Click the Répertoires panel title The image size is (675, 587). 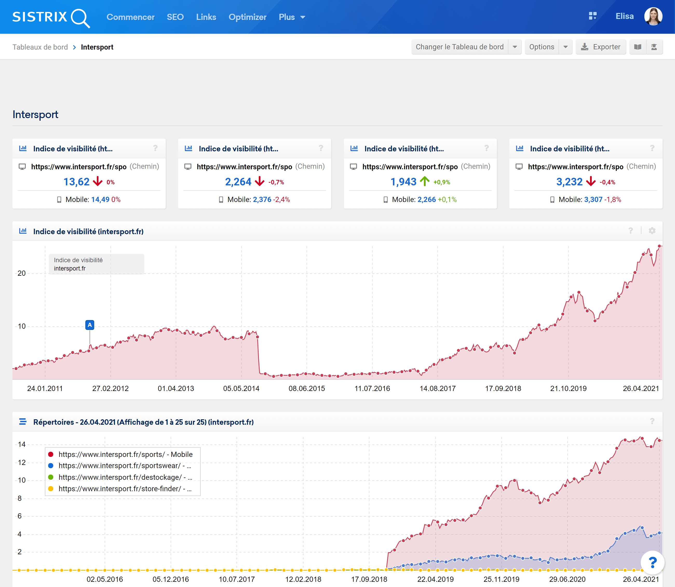coord(144,422)
